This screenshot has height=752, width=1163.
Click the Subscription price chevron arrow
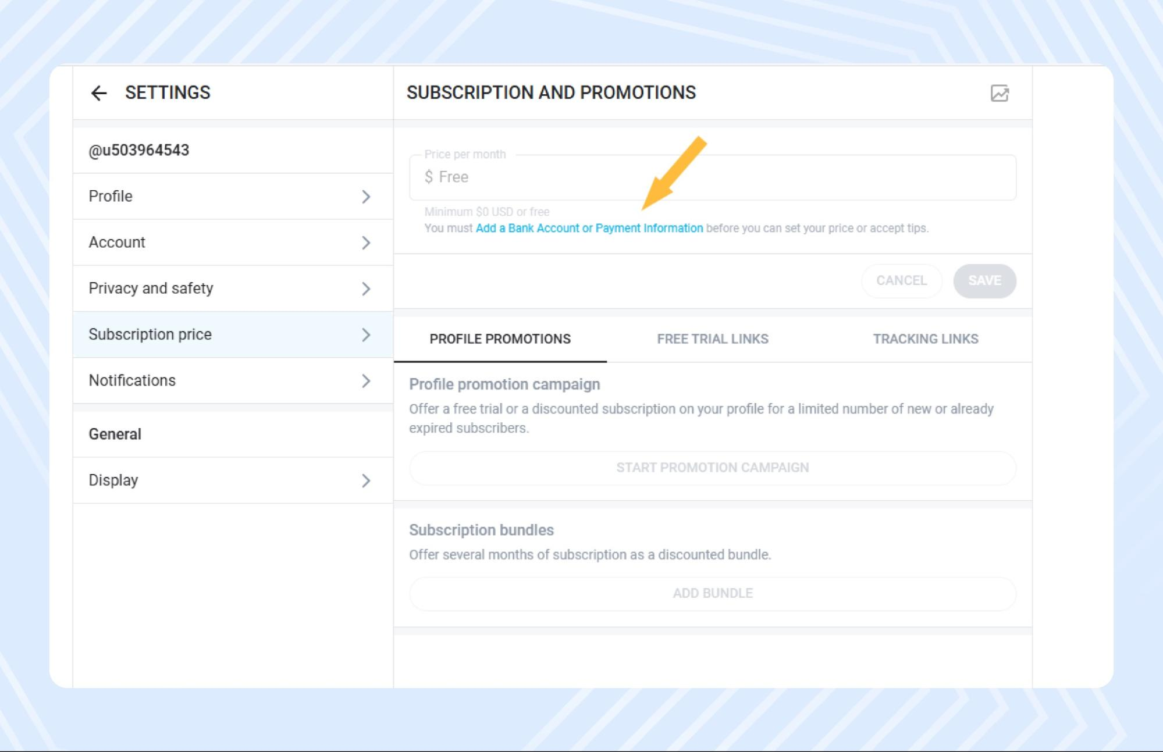(x=365, y=334)
